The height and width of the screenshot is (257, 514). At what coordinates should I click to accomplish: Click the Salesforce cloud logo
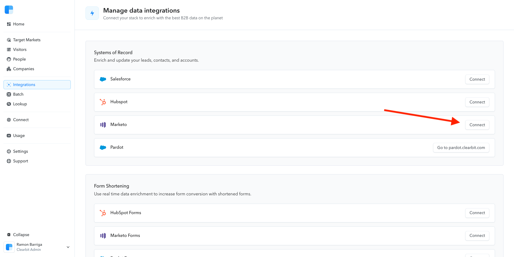(x=103, y=79)
